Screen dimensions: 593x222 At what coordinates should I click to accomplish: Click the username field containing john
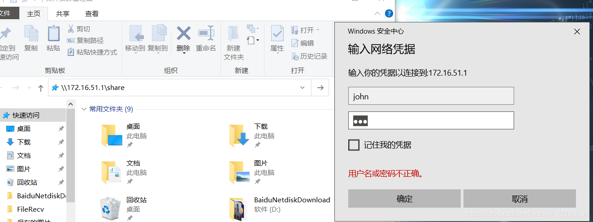click(431, 96)
